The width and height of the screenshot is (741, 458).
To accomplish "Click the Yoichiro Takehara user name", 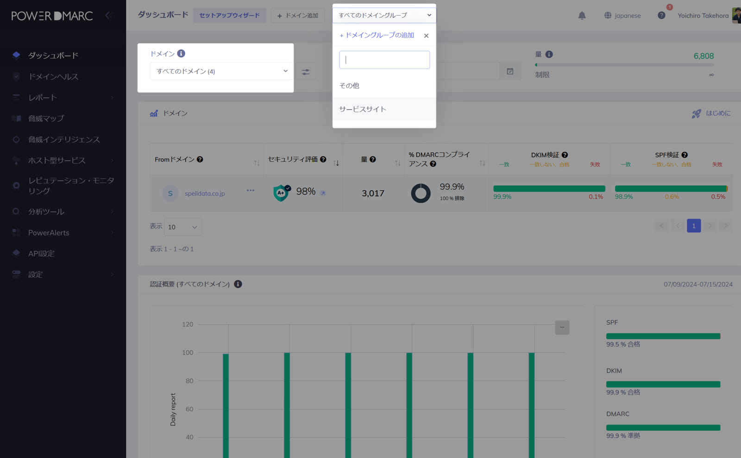I will pos(703,15).
